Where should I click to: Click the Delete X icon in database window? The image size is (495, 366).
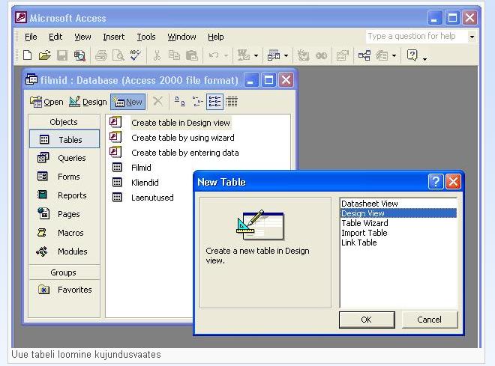coord(157,102)
